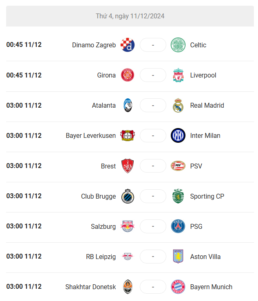Click the Dinamo Zagreb club crest
The height and width of the screenshot is (301, 258).
click(128, 45)
